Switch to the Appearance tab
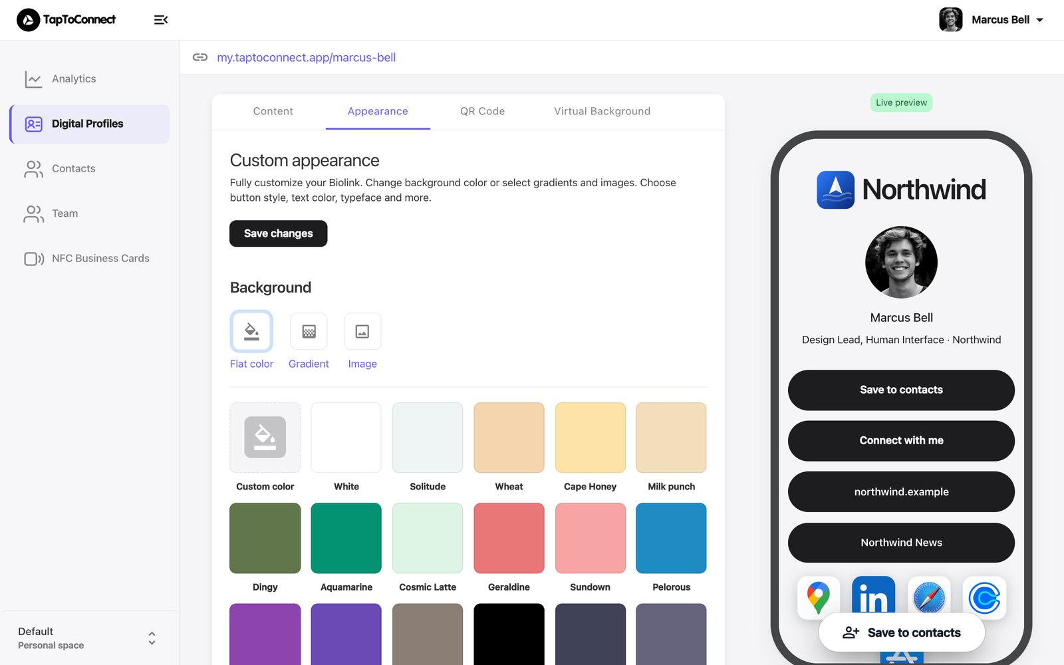 tap(378, 111)
